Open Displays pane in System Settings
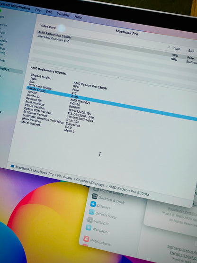The width and height of the screenshot is (197, 263). click(100, 206)
